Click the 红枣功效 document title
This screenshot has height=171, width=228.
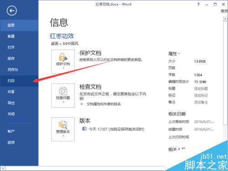tap(62, 36)
